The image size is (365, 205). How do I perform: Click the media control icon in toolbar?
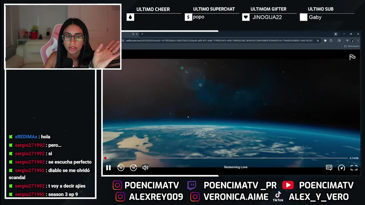pyautogui.click(x=347, y=41)
